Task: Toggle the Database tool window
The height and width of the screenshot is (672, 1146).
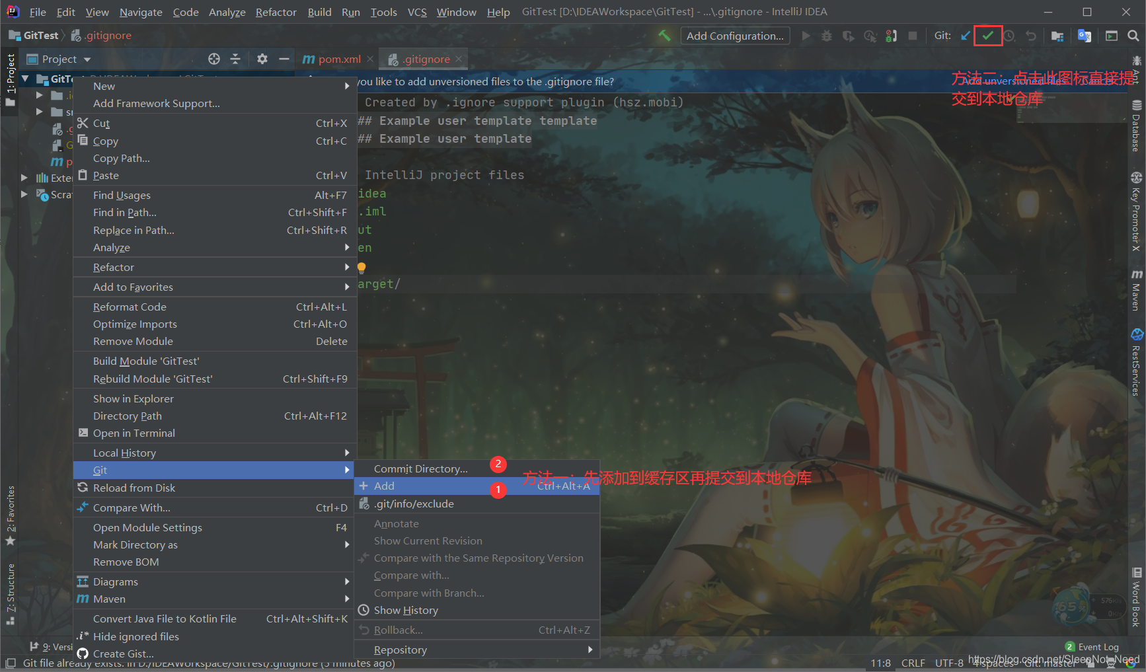Action: [1136, 126]
